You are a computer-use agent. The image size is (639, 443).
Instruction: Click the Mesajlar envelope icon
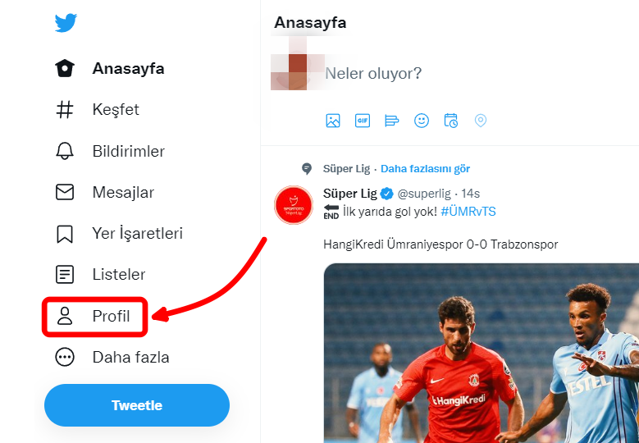tap(64, 192)
